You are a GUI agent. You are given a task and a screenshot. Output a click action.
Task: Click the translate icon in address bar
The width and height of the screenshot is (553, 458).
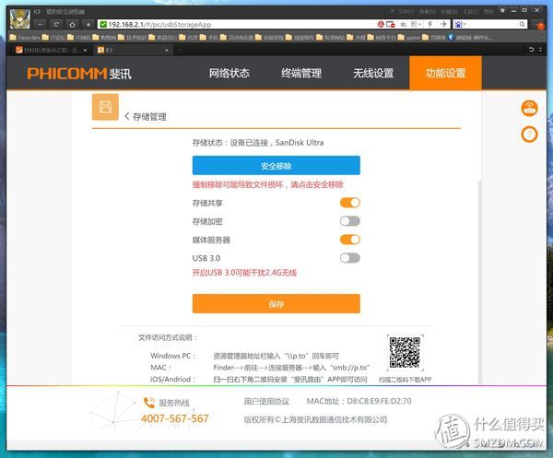tap(416, 24)
